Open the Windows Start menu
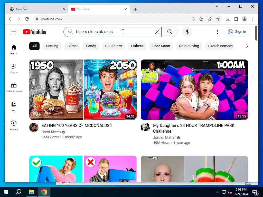Image resolution: width=263 pixels, height=197 pixels. (x=6, y=192)
